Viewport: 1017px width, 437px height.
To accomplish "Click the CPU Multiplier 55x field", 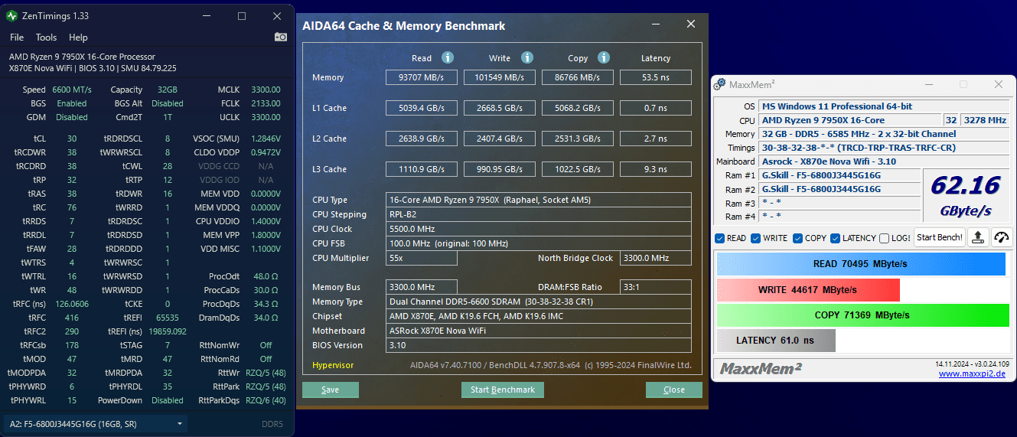I will pos(422,258).
